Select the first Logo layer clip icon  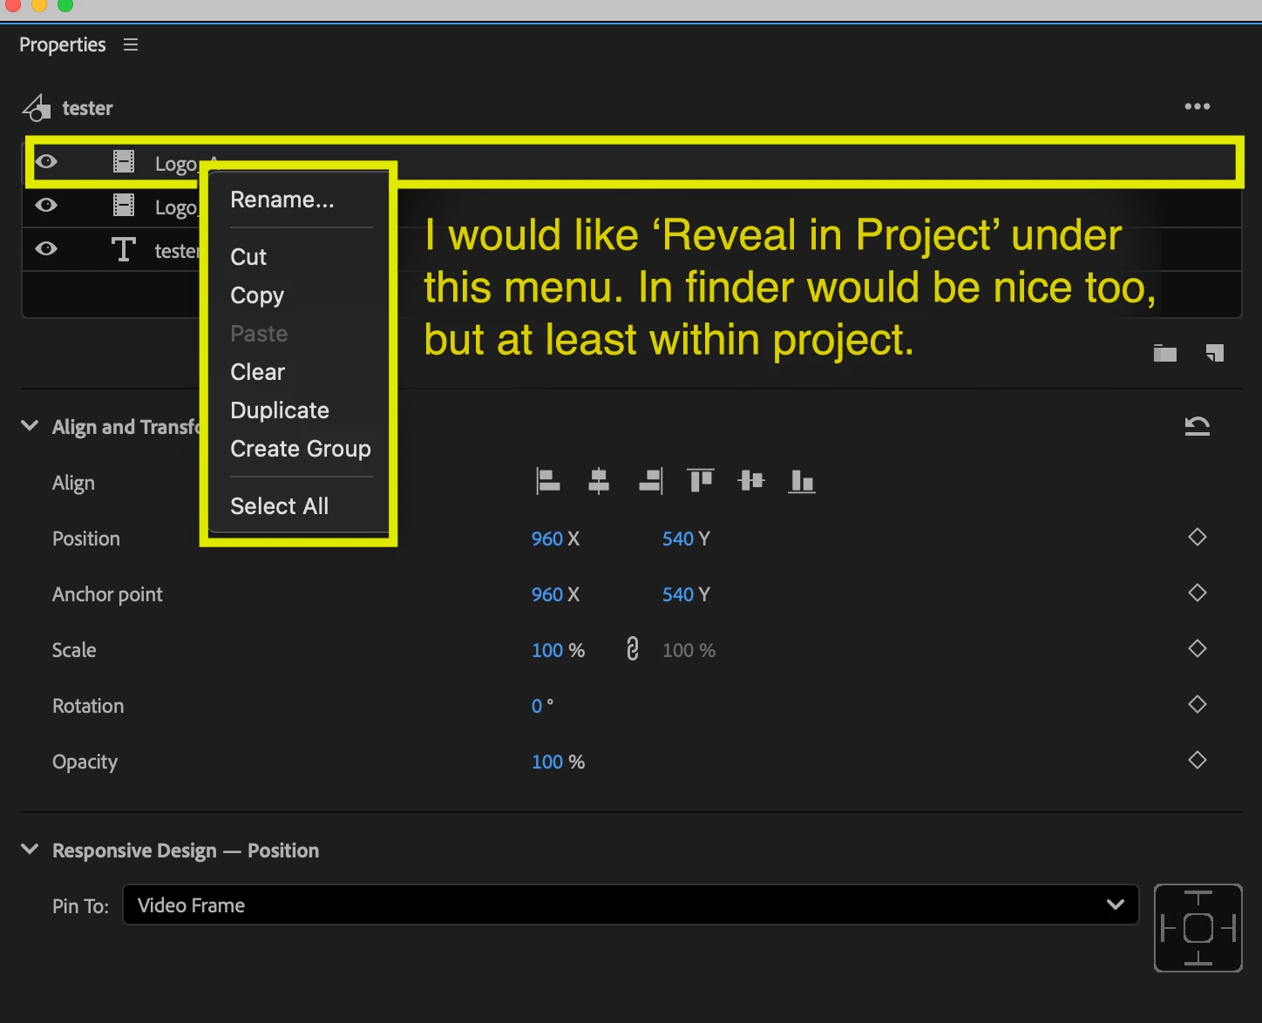(x=124, y=161)
